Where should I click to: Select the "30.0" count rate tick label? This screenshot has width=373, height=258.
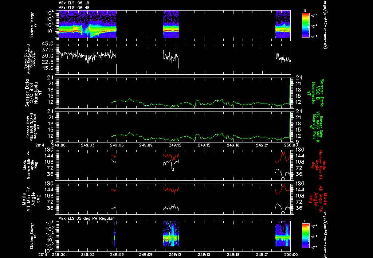(48, 56)
